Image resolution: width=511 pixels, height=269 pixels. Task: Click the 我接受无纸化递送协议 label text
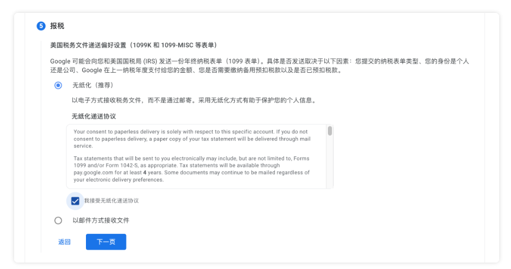[x=111, y=201]
